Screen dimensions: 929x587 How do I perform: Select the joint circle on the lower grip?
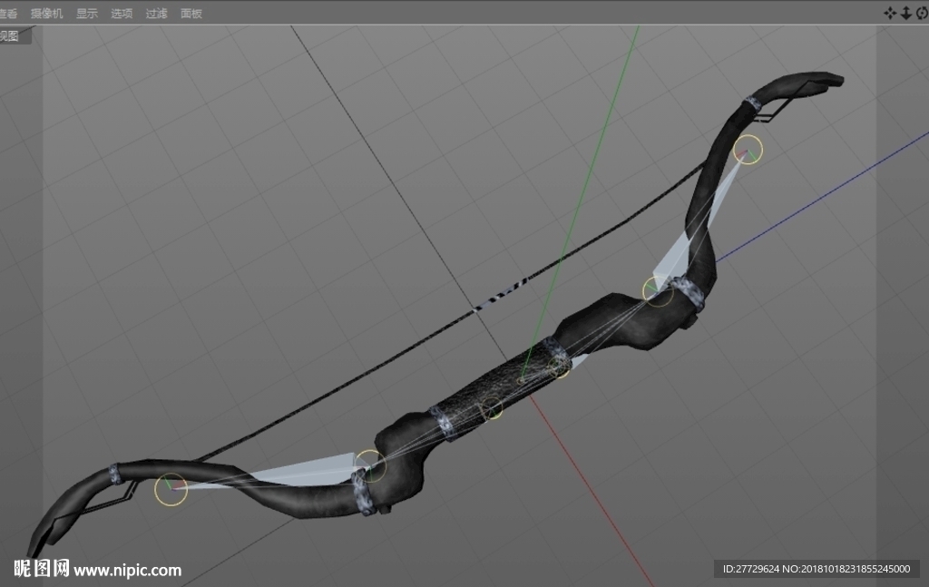(491, 408)
